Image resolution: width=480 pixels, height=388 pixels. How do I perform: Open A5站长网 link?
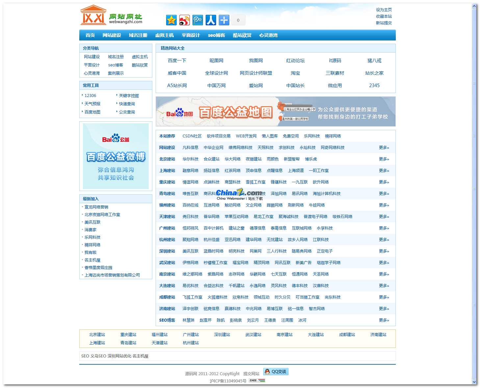(177, 85)
